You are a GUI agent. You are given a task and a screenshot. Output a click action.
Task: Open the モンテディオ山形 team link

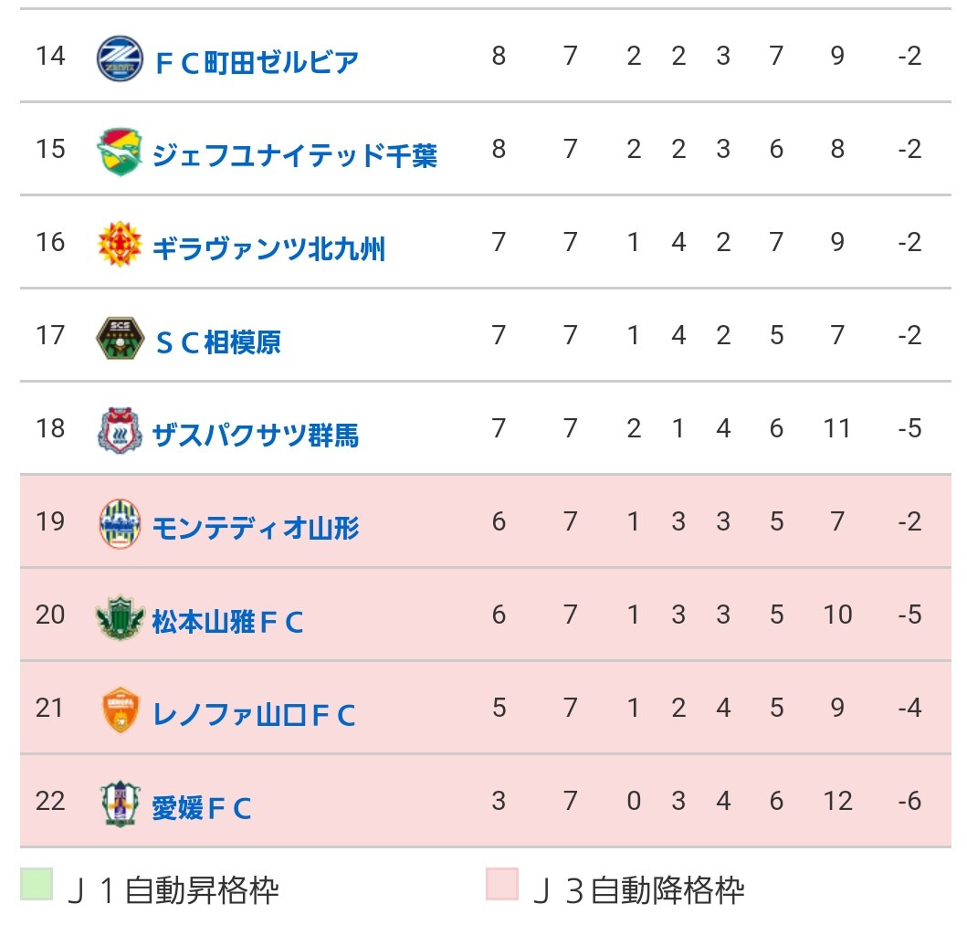click(x=256, y=529)
